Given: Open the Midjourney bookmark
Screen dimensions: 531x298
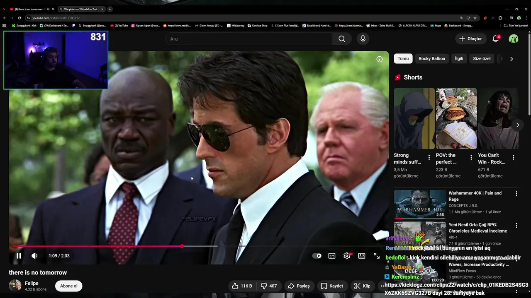Looking at the screenshot, I should tap(235, 26).
